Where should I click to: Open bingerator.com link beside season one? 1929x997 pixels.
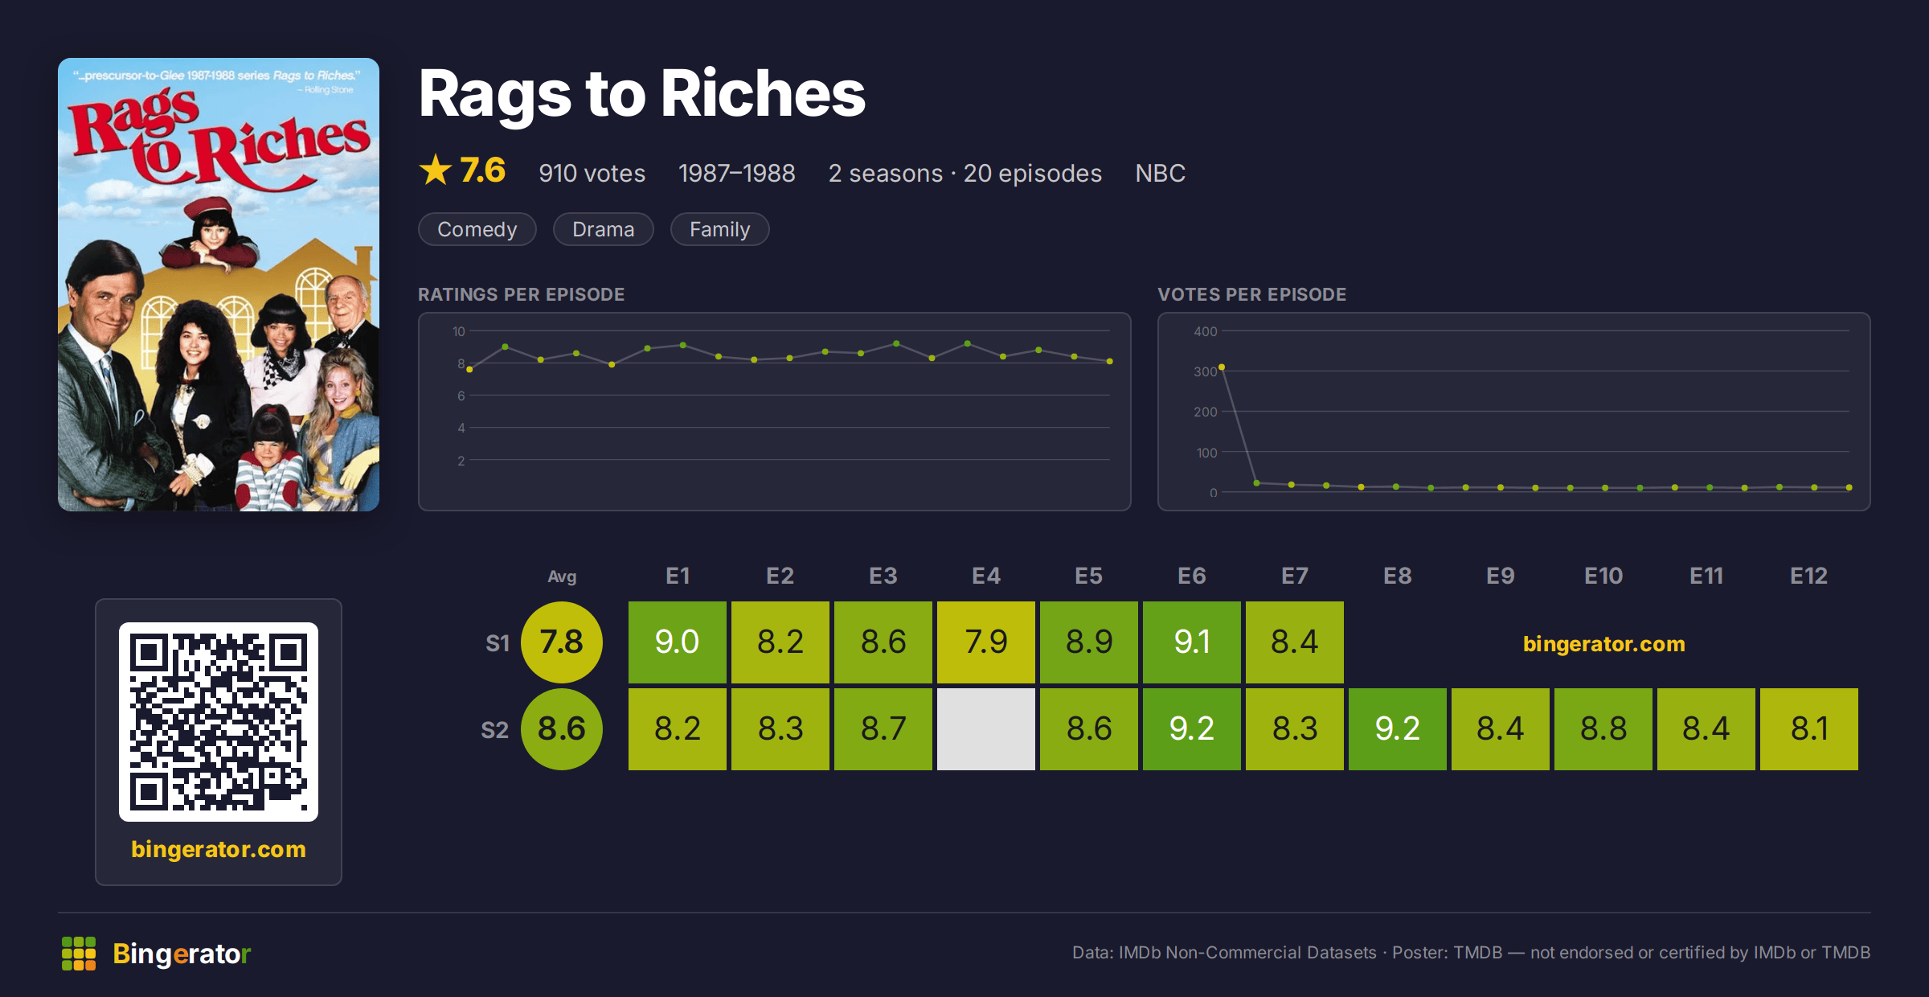point(1604,643)
